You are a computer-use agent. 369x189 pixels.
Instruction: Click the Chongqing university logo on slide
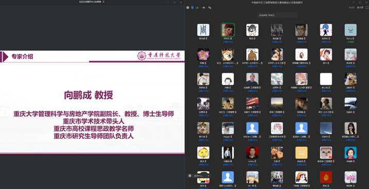point(159,56)
